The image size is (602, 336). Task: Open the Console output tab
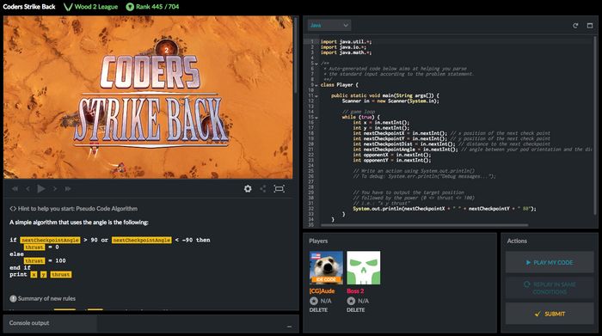50,323
